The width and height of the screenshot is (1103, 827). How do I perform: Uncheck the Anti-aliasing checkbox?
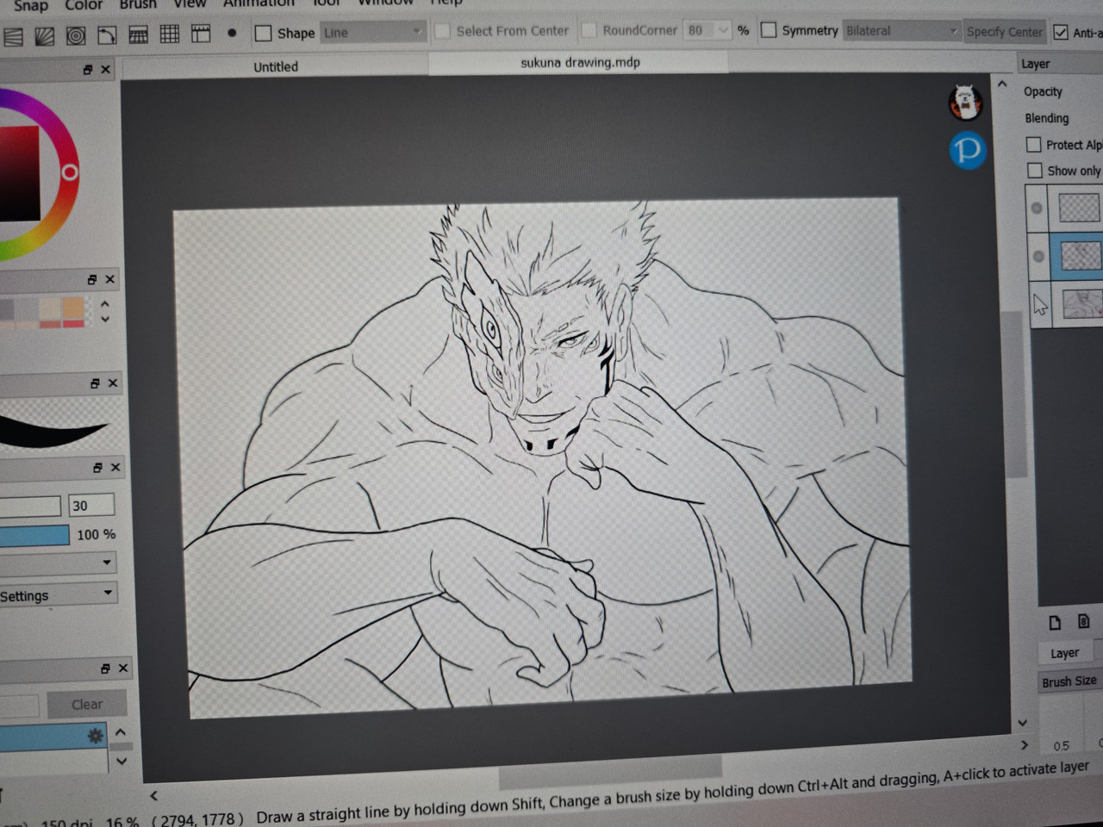click(1061, 33)
